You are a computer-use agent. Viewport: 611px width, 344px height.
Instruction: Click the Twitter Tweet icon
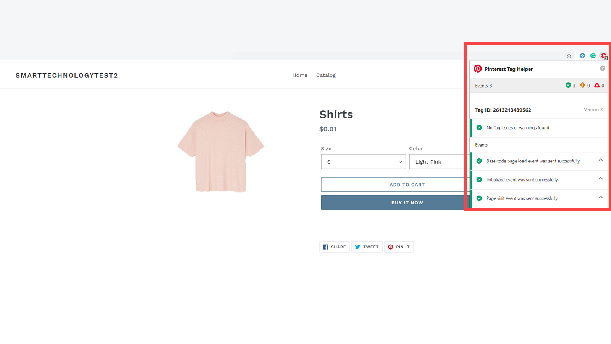click(357, 247)
